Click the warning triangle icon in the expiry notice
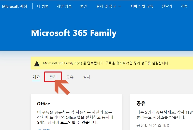The height and width of the screenshot is (130, 193). click(x=37, y=64)
